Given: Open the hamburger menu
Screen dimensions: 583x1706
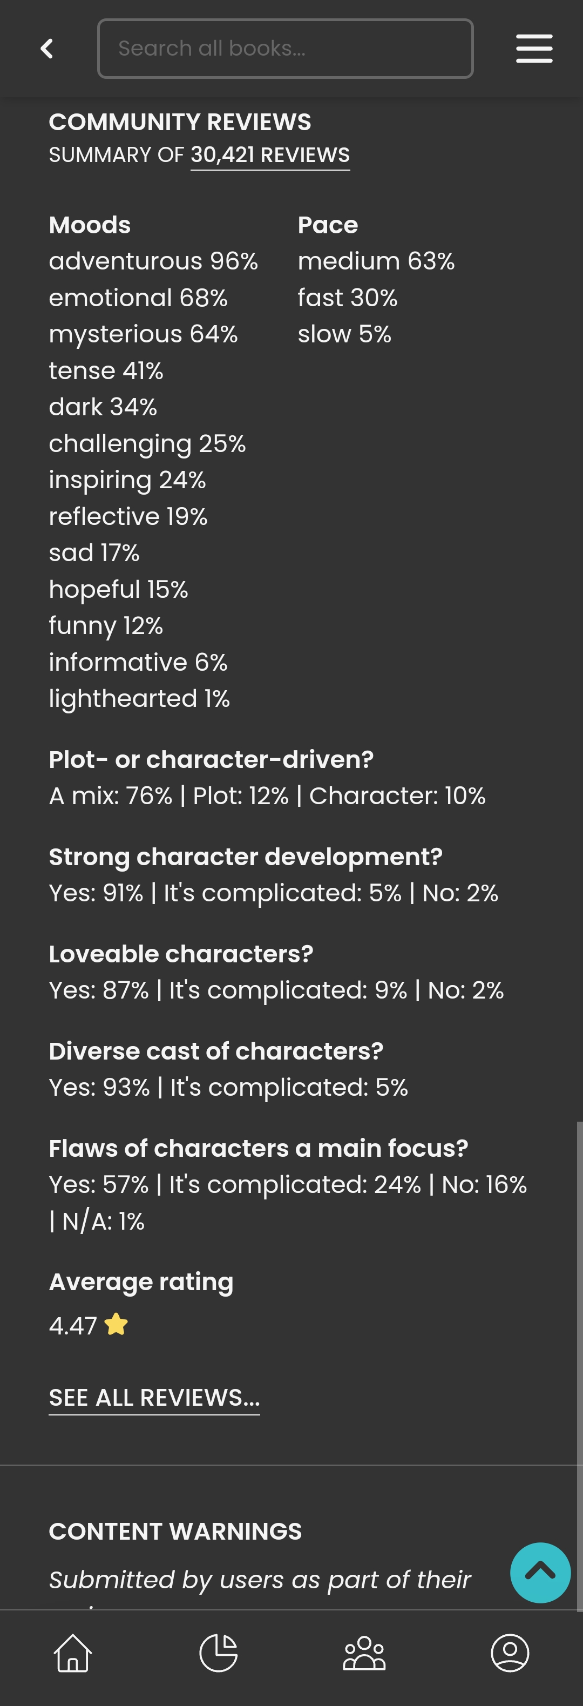Looking at the screenshot, I should pos(534,49).
